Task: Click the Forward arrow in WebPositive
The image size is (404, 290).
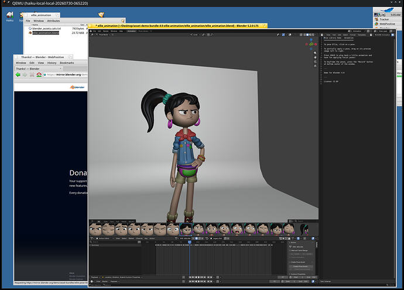Action: (25, 74)
